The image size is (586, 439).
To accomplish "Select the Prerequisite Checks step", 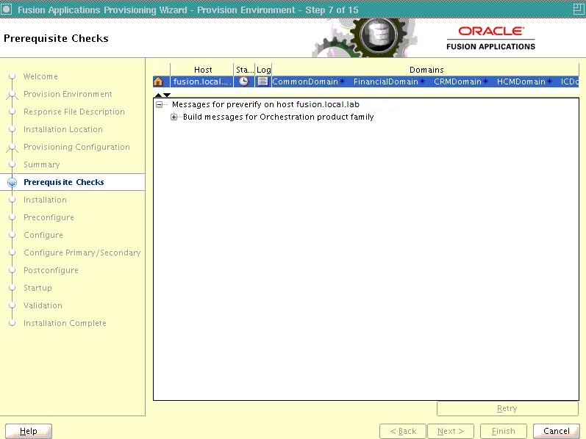I will tap(63, 182).
